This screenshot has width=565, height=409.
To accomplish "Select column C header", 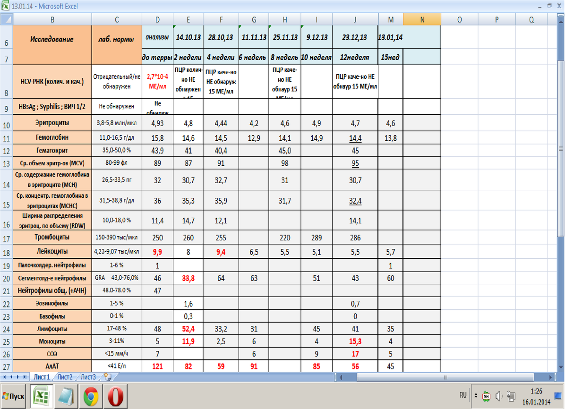I will tap(117, 19).
